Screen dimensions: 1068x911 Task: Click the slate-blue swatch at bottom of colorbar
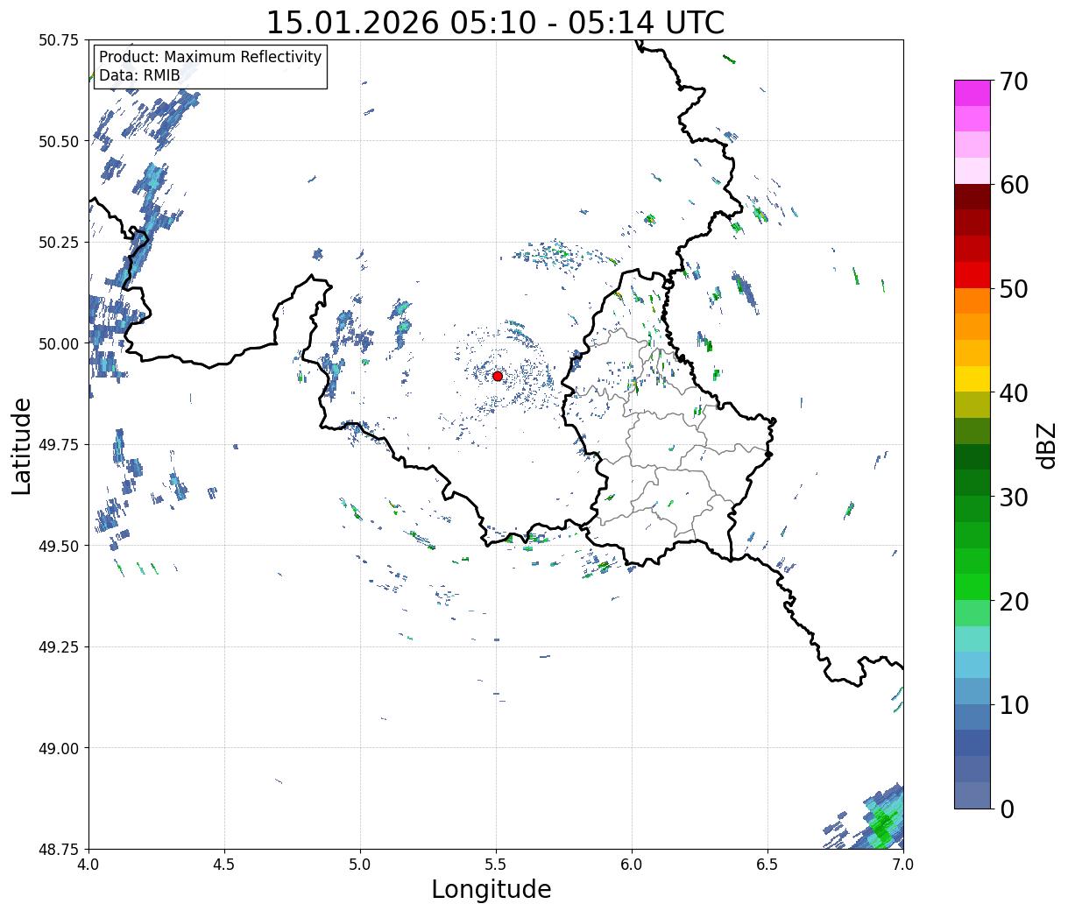[973, 795]
